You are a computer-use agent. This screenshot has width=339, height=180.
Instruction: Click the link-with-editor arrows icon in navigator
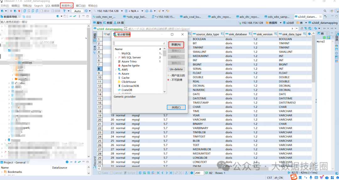75,16
